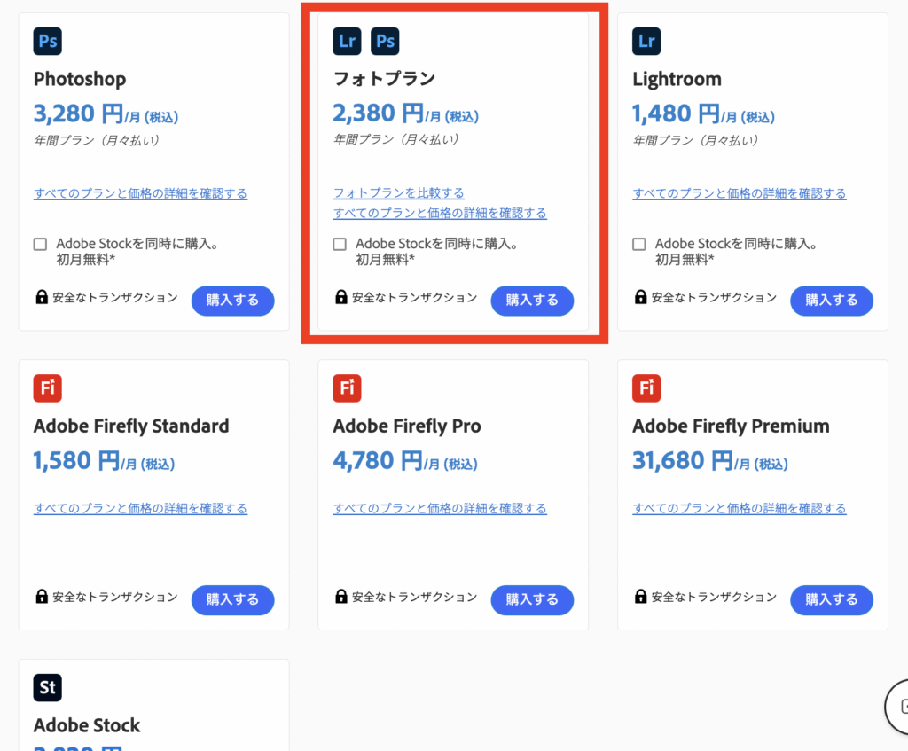Check Adobe Stock add-on for フォトプラン
Image resolution: width=908 pixels, height=751 pixels.
(340, 244)
